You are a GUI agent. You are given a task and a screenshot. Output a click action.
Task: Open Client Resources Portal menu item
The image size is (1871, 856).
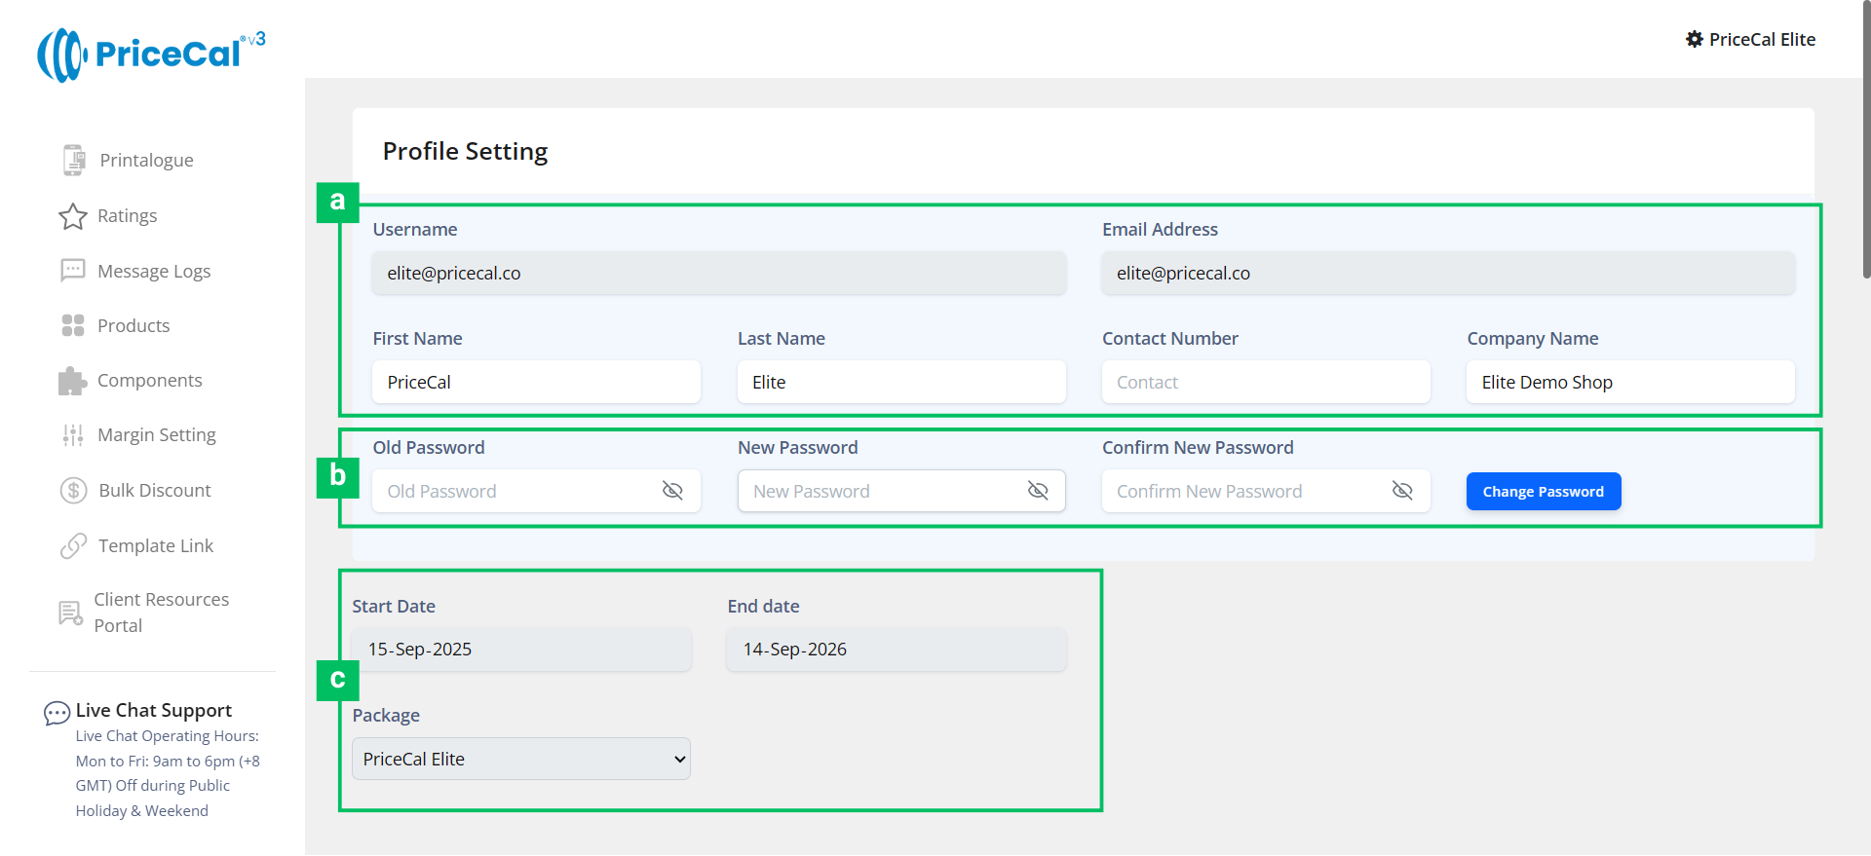point(161,613)
